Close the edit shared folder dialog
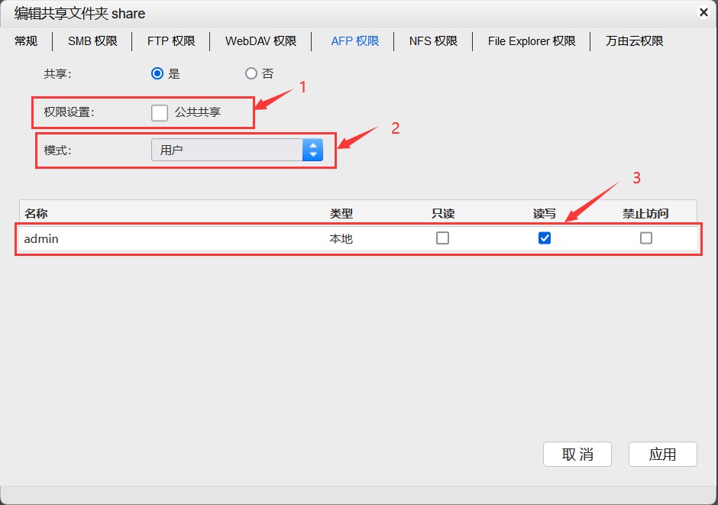The image size is (718, 505). [x=703, y=12]
